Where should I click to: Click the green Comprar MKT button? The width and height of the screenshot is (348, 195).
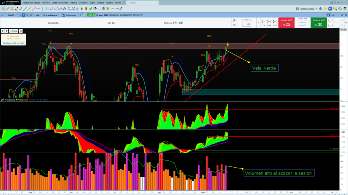tap(319, 23)
